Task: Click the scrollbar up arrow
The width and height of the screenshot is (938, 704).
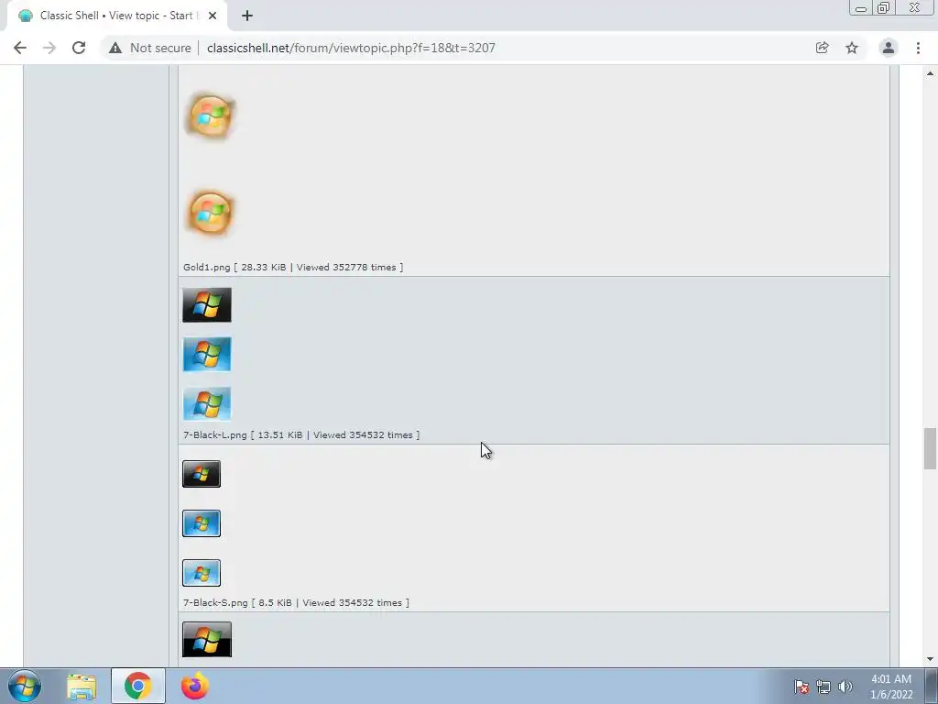Action: (930, 73)
